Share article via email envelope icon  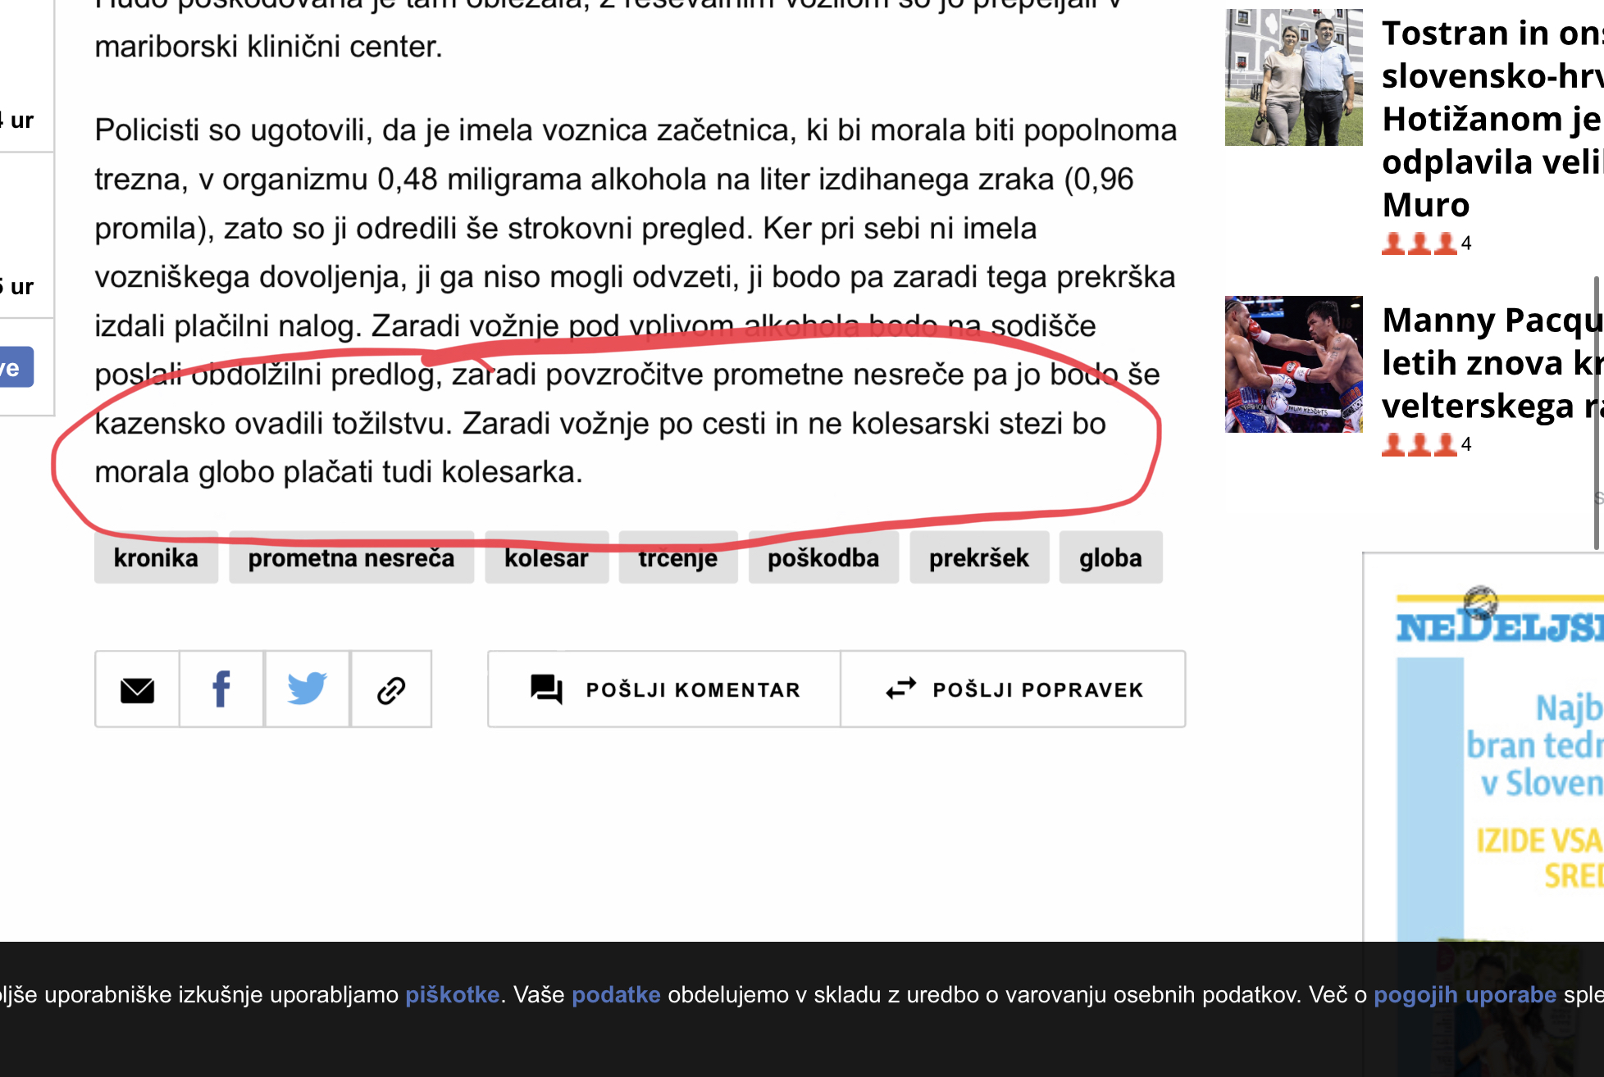137,690
